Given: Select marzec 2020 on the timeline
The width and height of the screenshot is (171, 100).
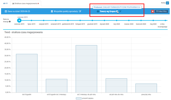Looking at the screenshot, I should pyautogui.click(x=129, y=21).
